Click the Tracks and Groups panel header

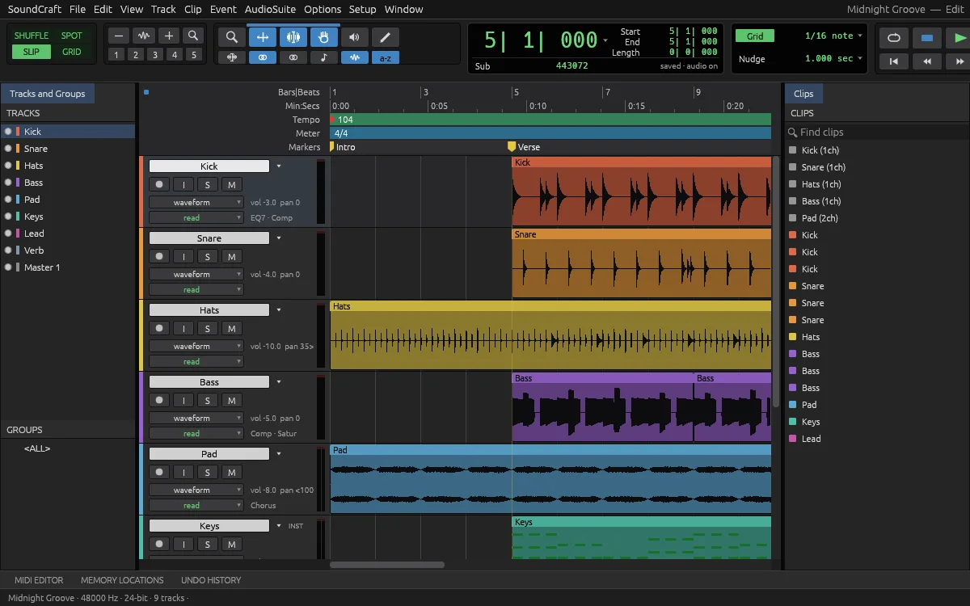coord(48,94)
